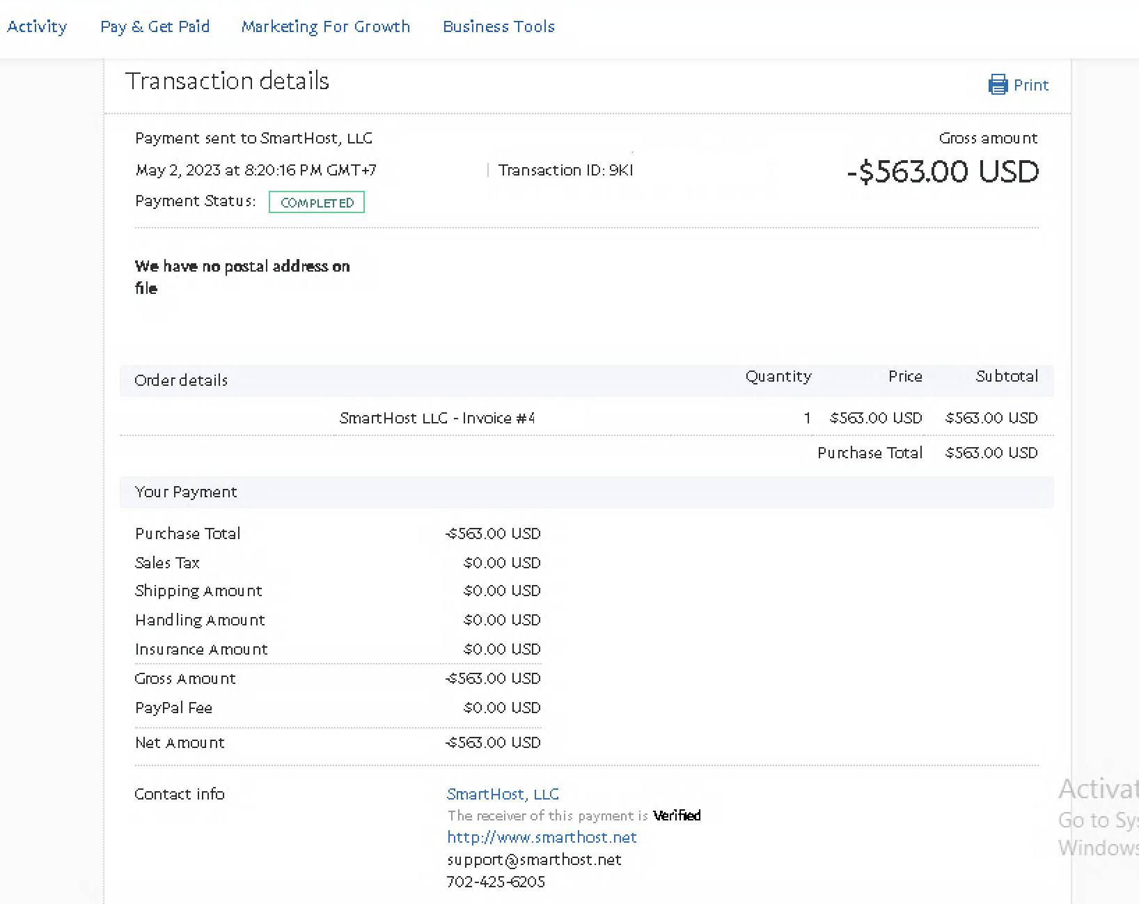Select the support@smarthost.net email text
Viewport: 1139px width, 904px height.
coord(534,859)
